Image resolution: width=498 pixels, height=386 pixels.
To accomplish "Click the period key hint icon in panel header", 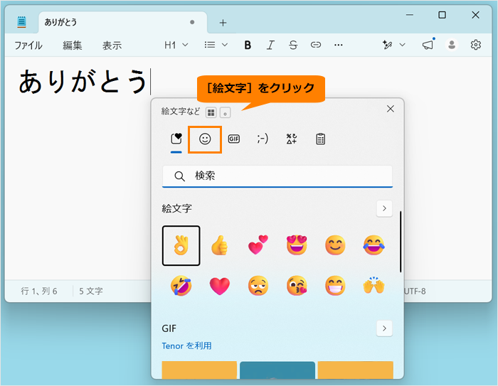I will pyautogui.click(x=226, y=113).
